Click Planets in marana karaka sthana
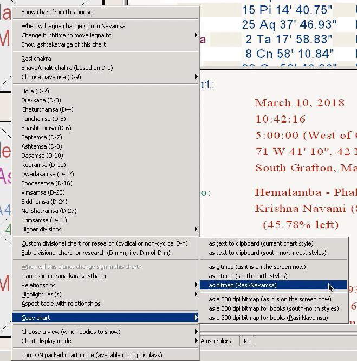Viewport: 357px width, 361px height. click(63, 276)
